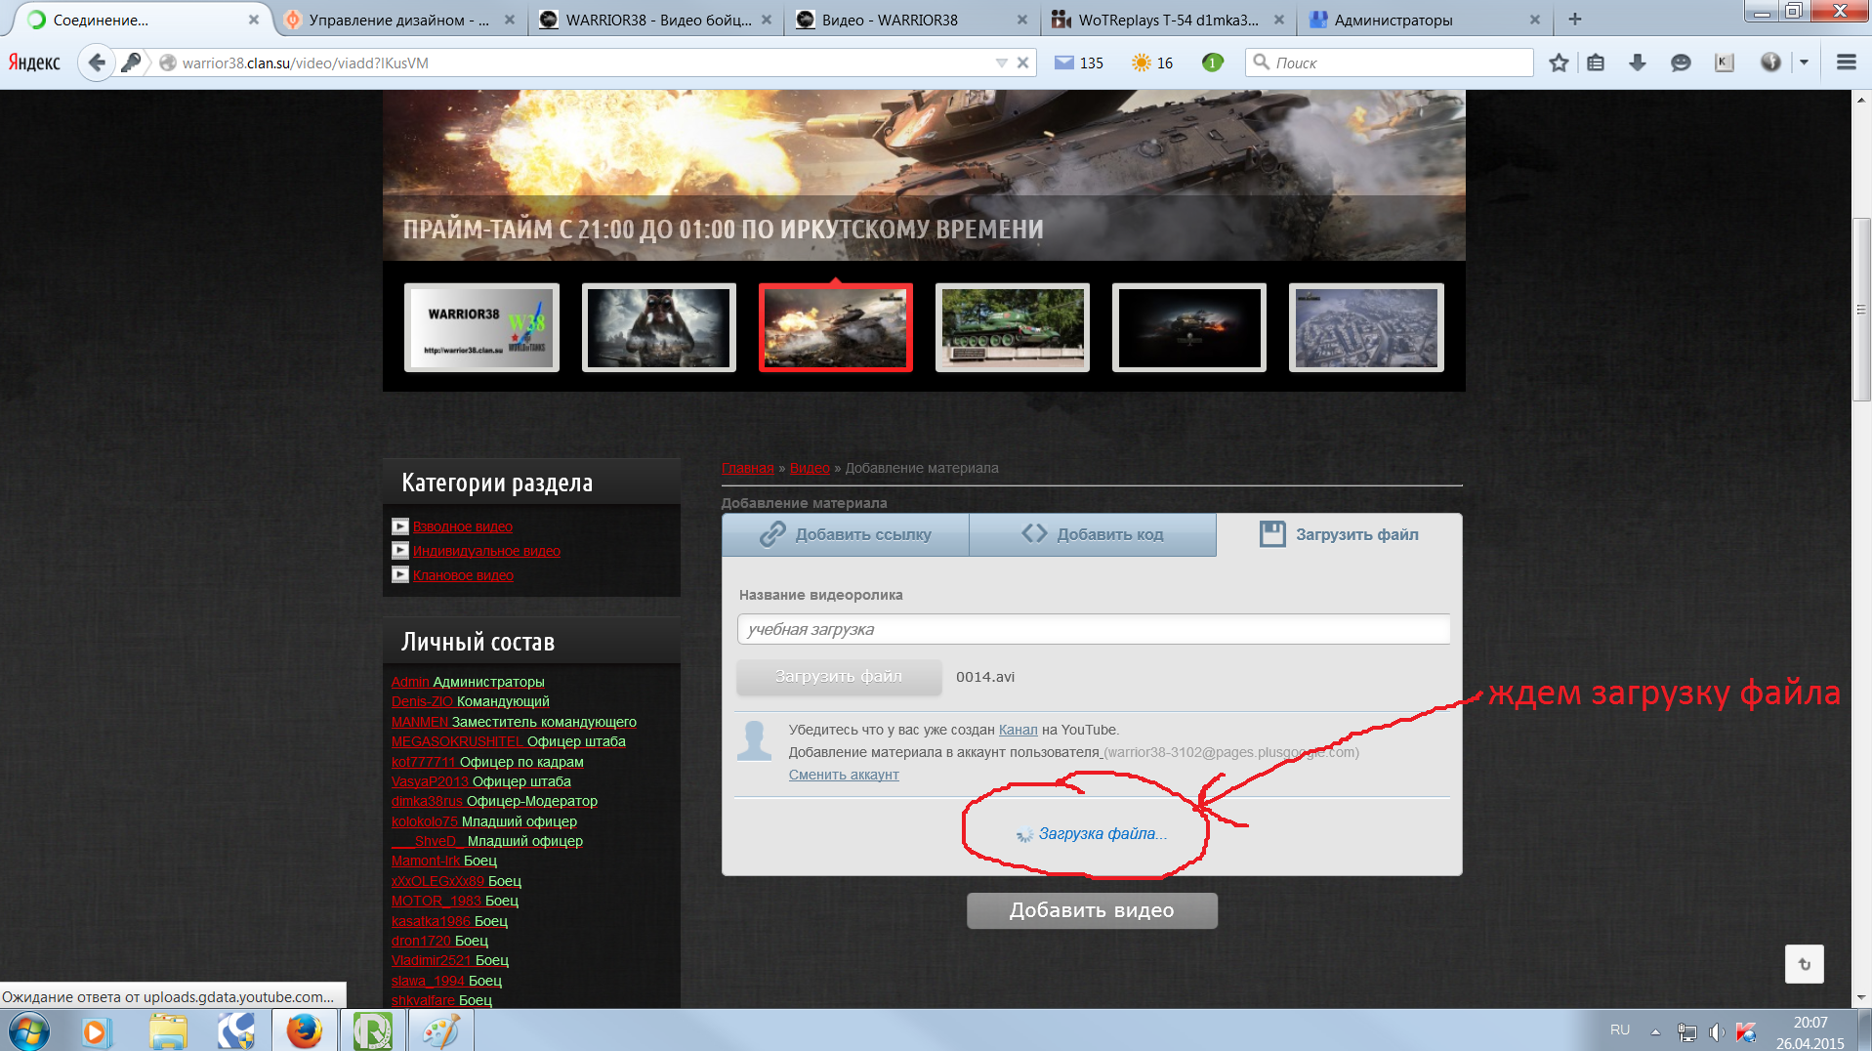This screenshot has height=1051, width=1872.
Task: Open the Клановое видео category
Action: coord(463,575)
